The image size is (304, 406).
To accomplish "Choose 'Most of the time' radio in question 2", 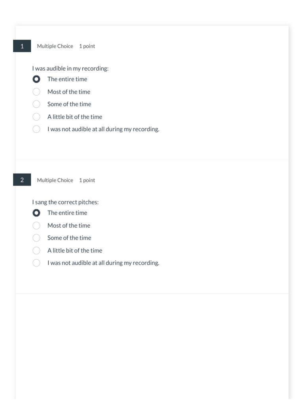I will (x=36, y=226).
